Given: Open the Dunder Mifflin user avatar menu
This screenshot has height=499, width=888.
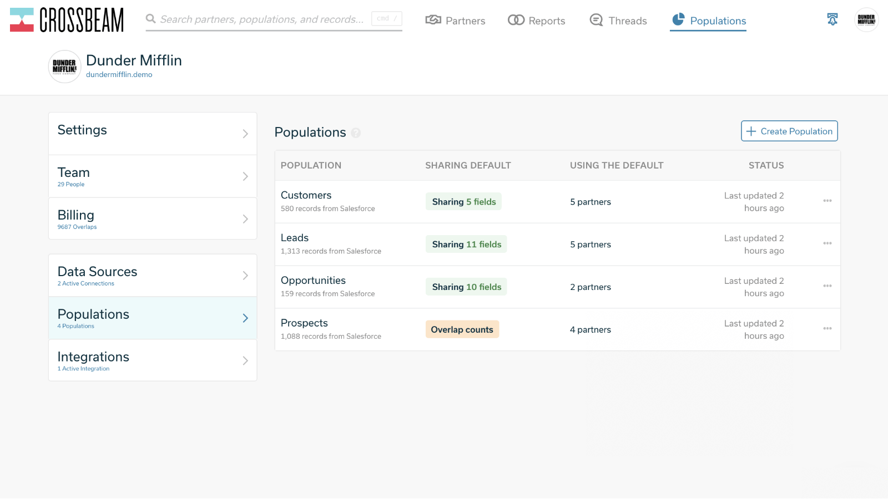Looking at the screenshot, I should pos(866,20).
